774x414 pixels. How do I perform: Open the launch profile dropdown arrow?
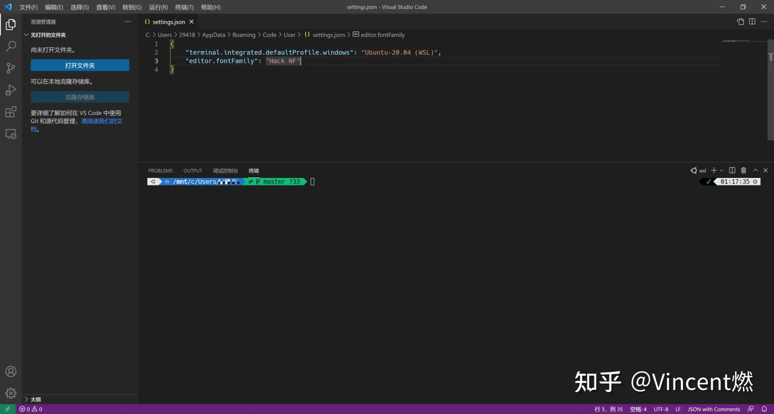point(721,170)
